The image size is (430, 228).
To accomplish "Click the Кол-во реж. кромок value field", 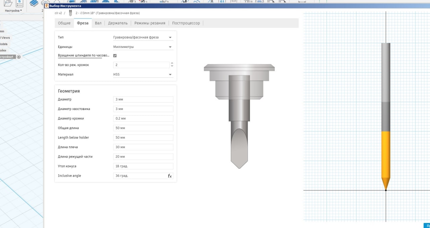I will point(141,65).
